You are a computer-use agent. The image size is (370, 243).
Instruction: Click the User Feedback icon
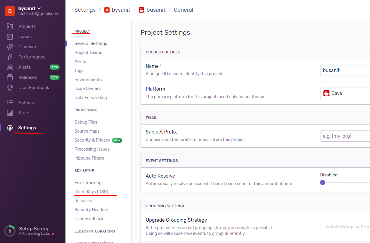click(x=10, y=88)
